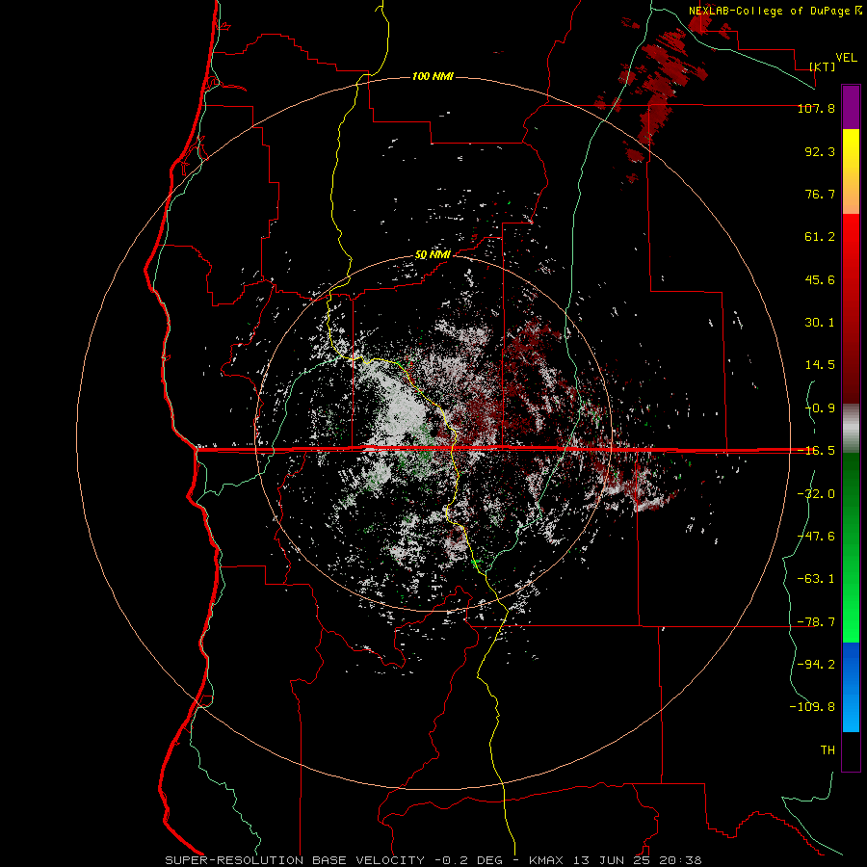Click the [KT] units label
The image size is (867, 867).
[823, 66]
